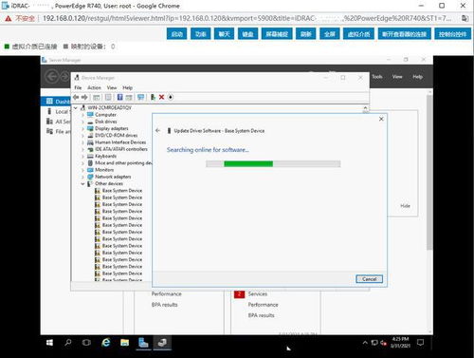This screenshot has width=474, height=358.
Task: Click the taskbar Search magnifier icon
Action: click(68, 343)
